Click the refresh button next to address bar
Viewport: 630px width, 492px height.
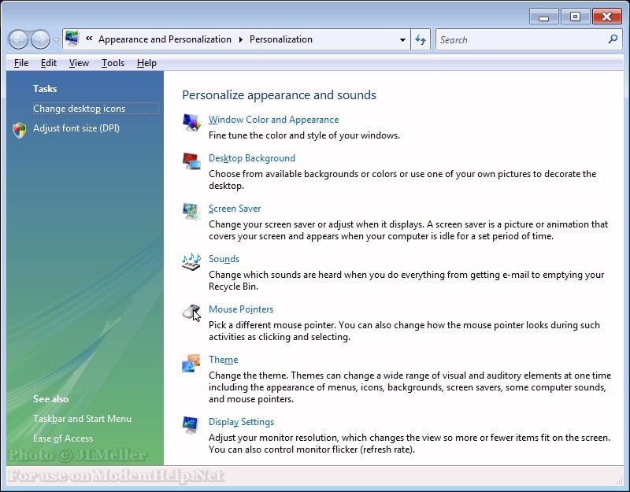point(421,39)
